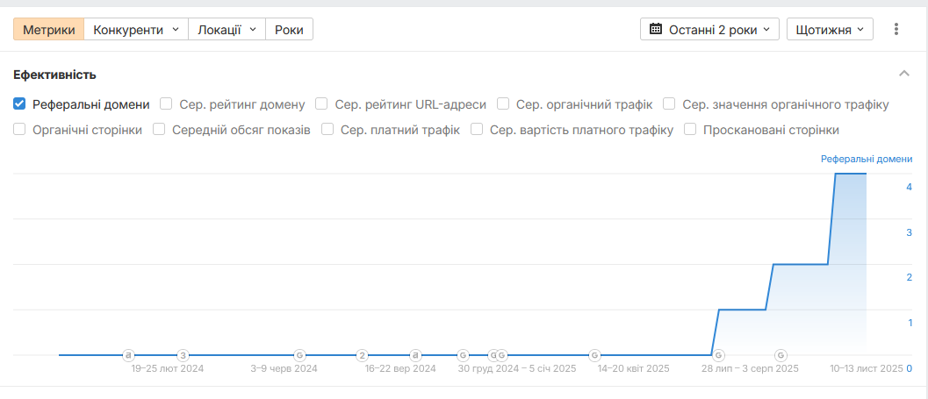Viewport: 928px width, 399px height.
Task: Open the 'Конкуренти' dropdown
Action: pyautogui.click(x=136, y=29)
